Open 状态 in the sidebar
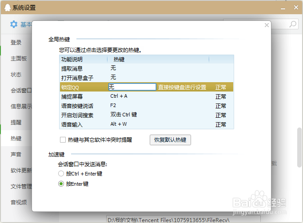The width and height of the screenshot is (303, 223). pyautogui.click(x=16, y=74)
